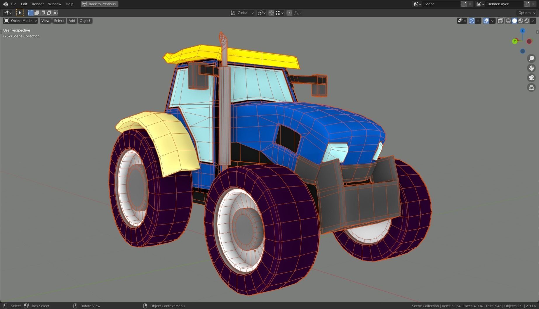Open the View menu in viewport header
The height and width of the screenshot is (309, 539).
(45, 20)
